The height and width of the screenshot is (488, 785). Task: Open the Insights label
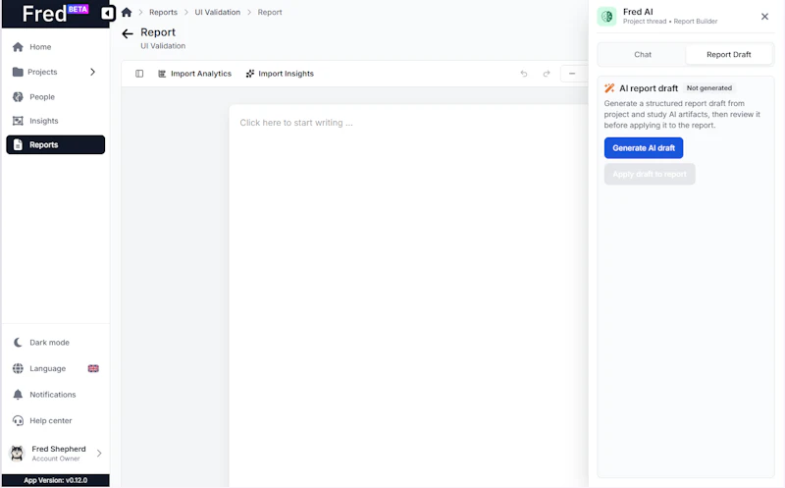click(x=44, y=121)
